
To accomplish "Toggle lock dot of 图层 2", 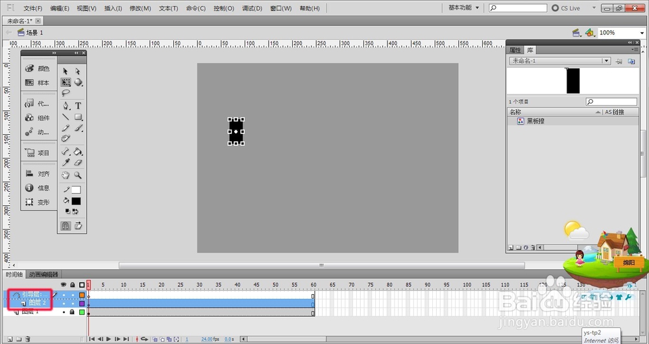I will (73, 304).
